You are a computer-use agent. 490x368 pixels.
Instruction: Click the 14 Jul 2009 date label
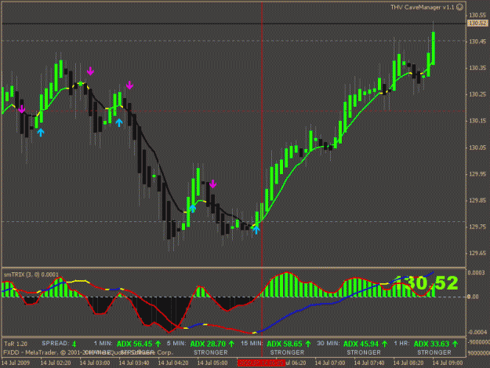pos(16,363)
